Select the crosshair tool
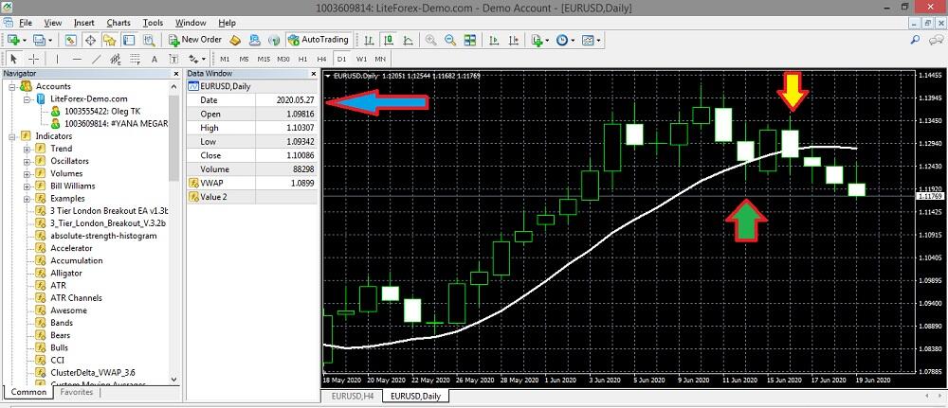The height and width of the screenshot is (408, 948). (33, 59)
